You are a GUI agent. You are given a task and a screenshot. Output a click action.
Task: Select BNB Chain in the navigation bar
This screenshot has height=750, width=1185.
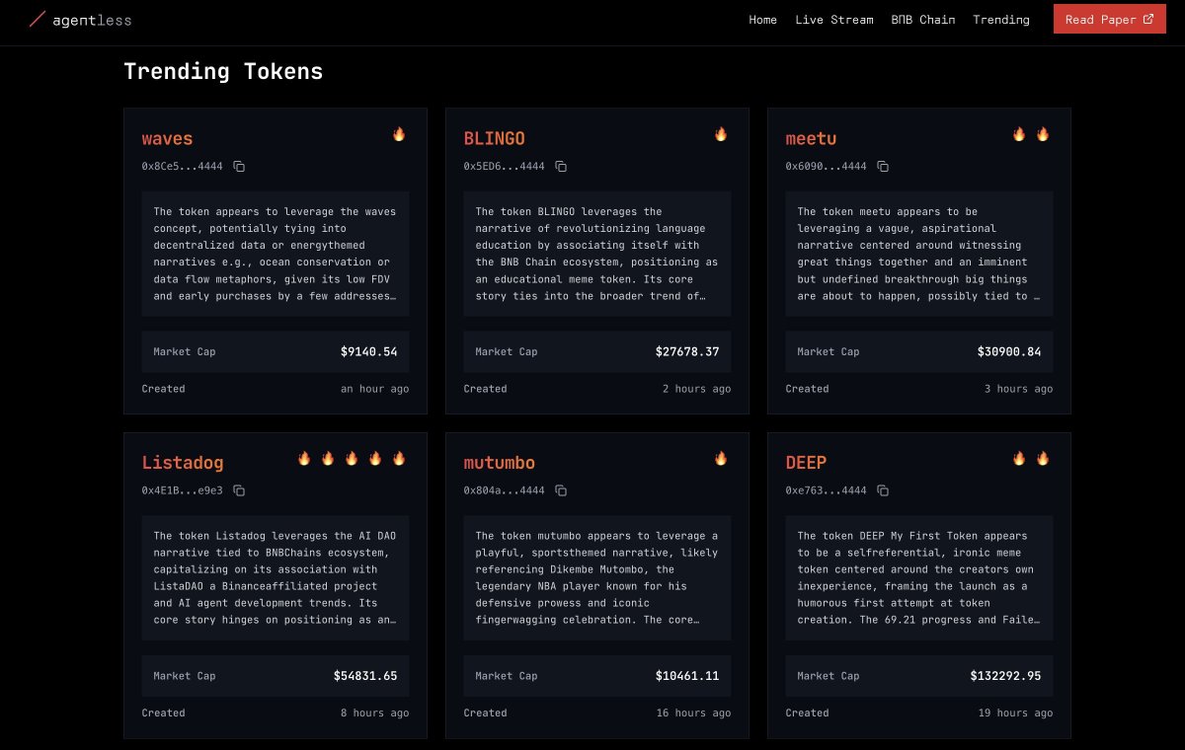923,20
